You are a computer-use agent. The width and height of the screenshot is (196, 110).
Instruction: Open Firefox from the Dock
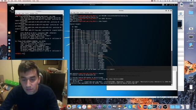click(x=140, y=107)
